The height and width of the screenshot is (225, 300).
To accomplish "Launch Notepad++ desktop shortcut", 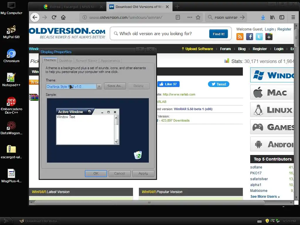I will (x=11, y=80).
